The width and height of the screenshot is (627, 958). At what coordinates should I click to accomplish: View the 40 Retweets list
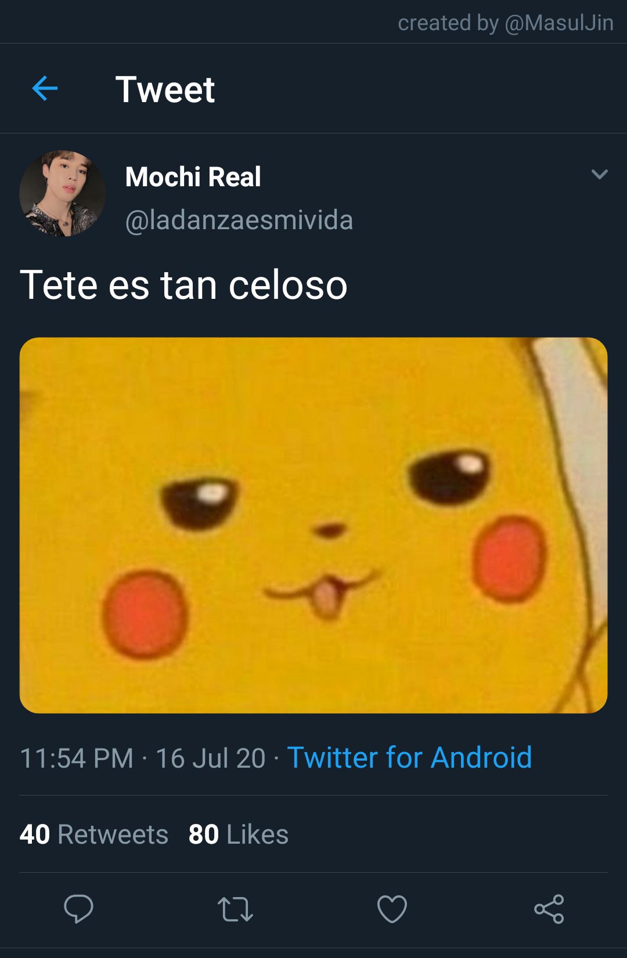94,834
